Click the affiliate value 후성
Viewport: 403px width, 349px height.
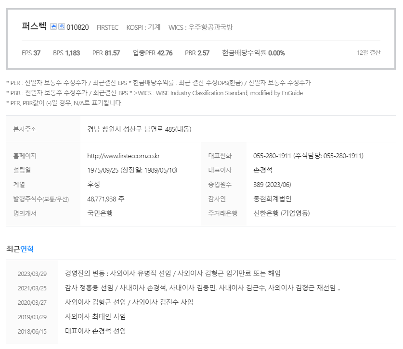pyautogui.click(x=93, y=185)
